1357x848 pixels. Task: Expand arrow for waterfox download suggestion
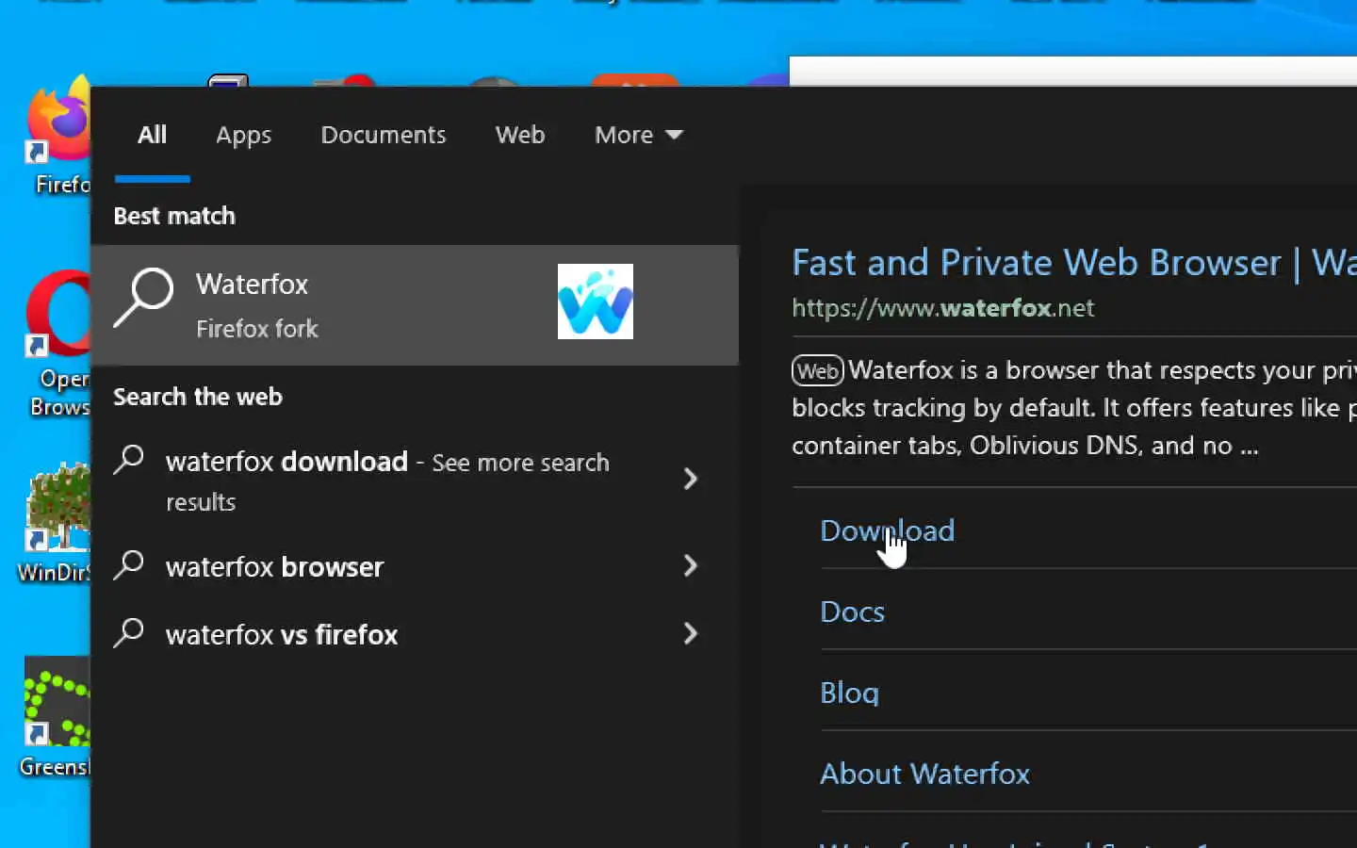click(x=690, y=479)
